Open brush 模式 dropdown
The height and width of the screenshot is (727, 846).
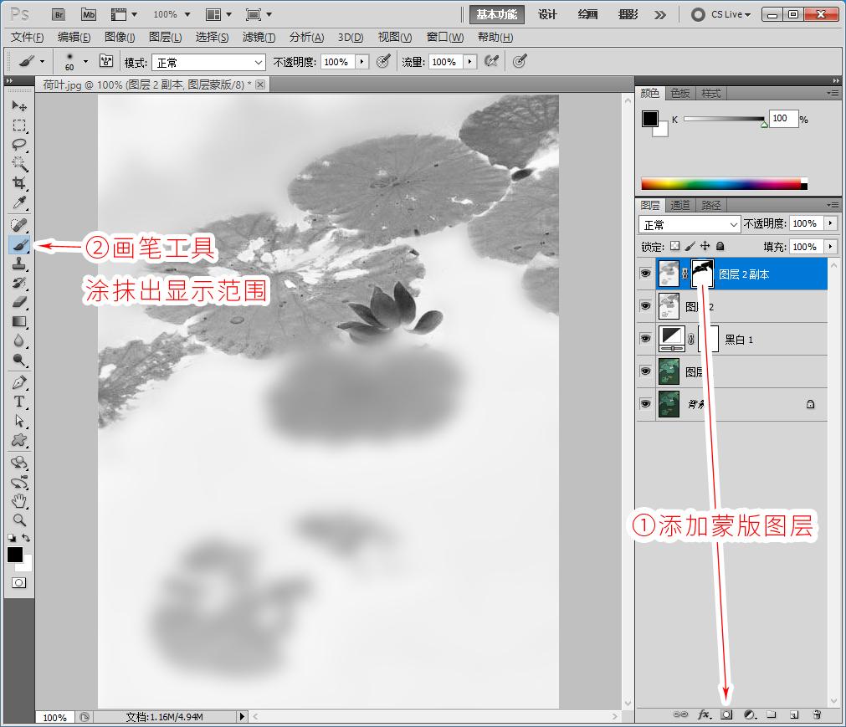[208, 63]
